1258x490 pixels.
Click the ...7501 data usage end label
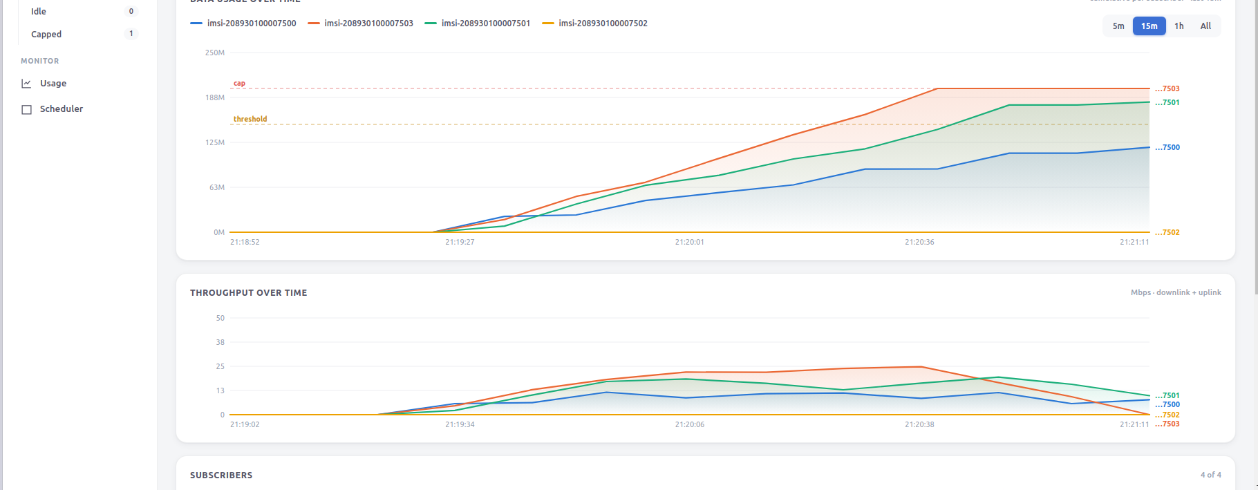(x=1167, y=102)
